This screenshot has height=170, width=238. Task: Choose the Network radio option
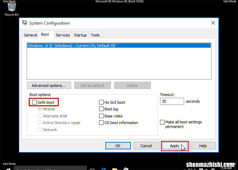pyautogui.click(x=40, y=130)
